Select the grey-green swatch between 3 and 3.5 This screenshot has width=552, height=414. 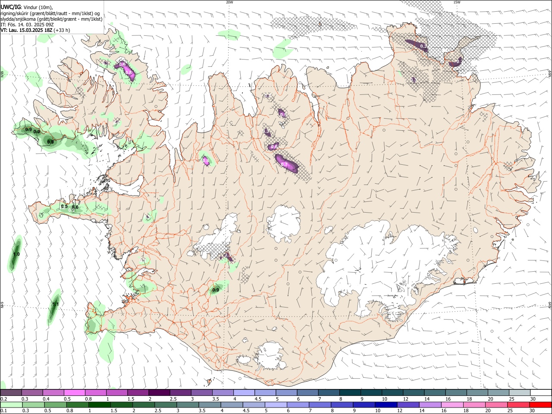point(188,405)
